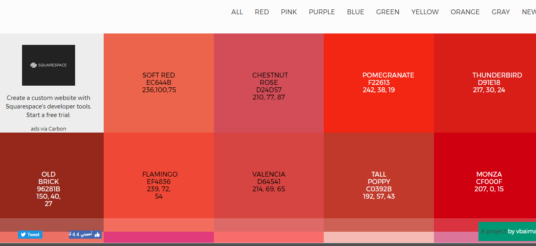Select the GREEN category
Screen dimensions: 536x246
point(387,12)
